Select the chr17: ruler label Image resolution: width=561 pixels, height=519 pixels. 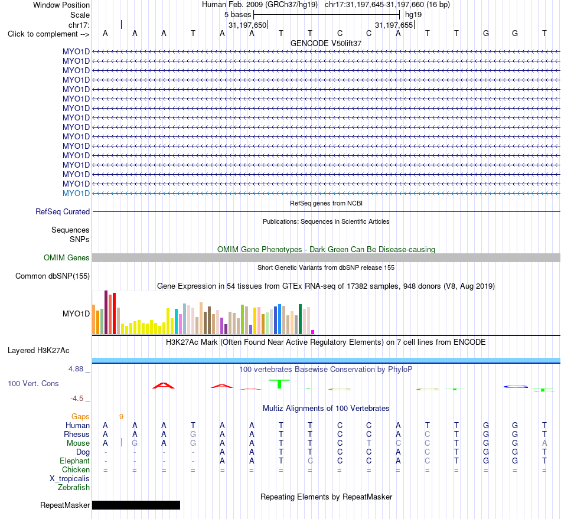(x=79, y=25)
